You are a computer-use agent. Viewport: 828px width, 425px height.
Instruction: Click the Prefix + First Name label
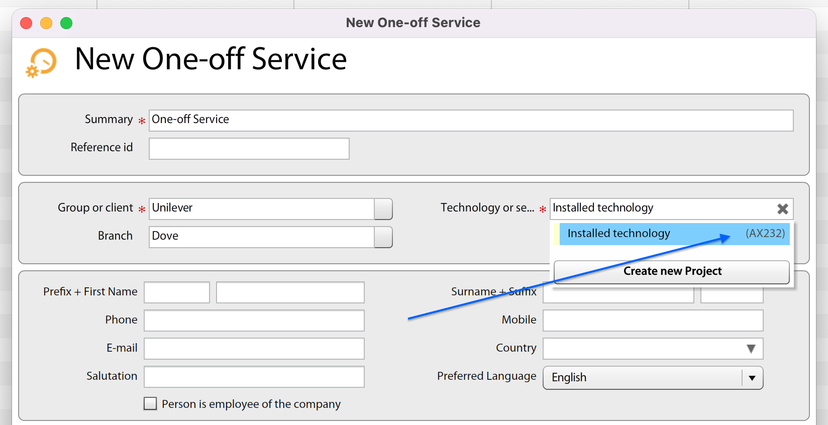(x=90, y=292)
